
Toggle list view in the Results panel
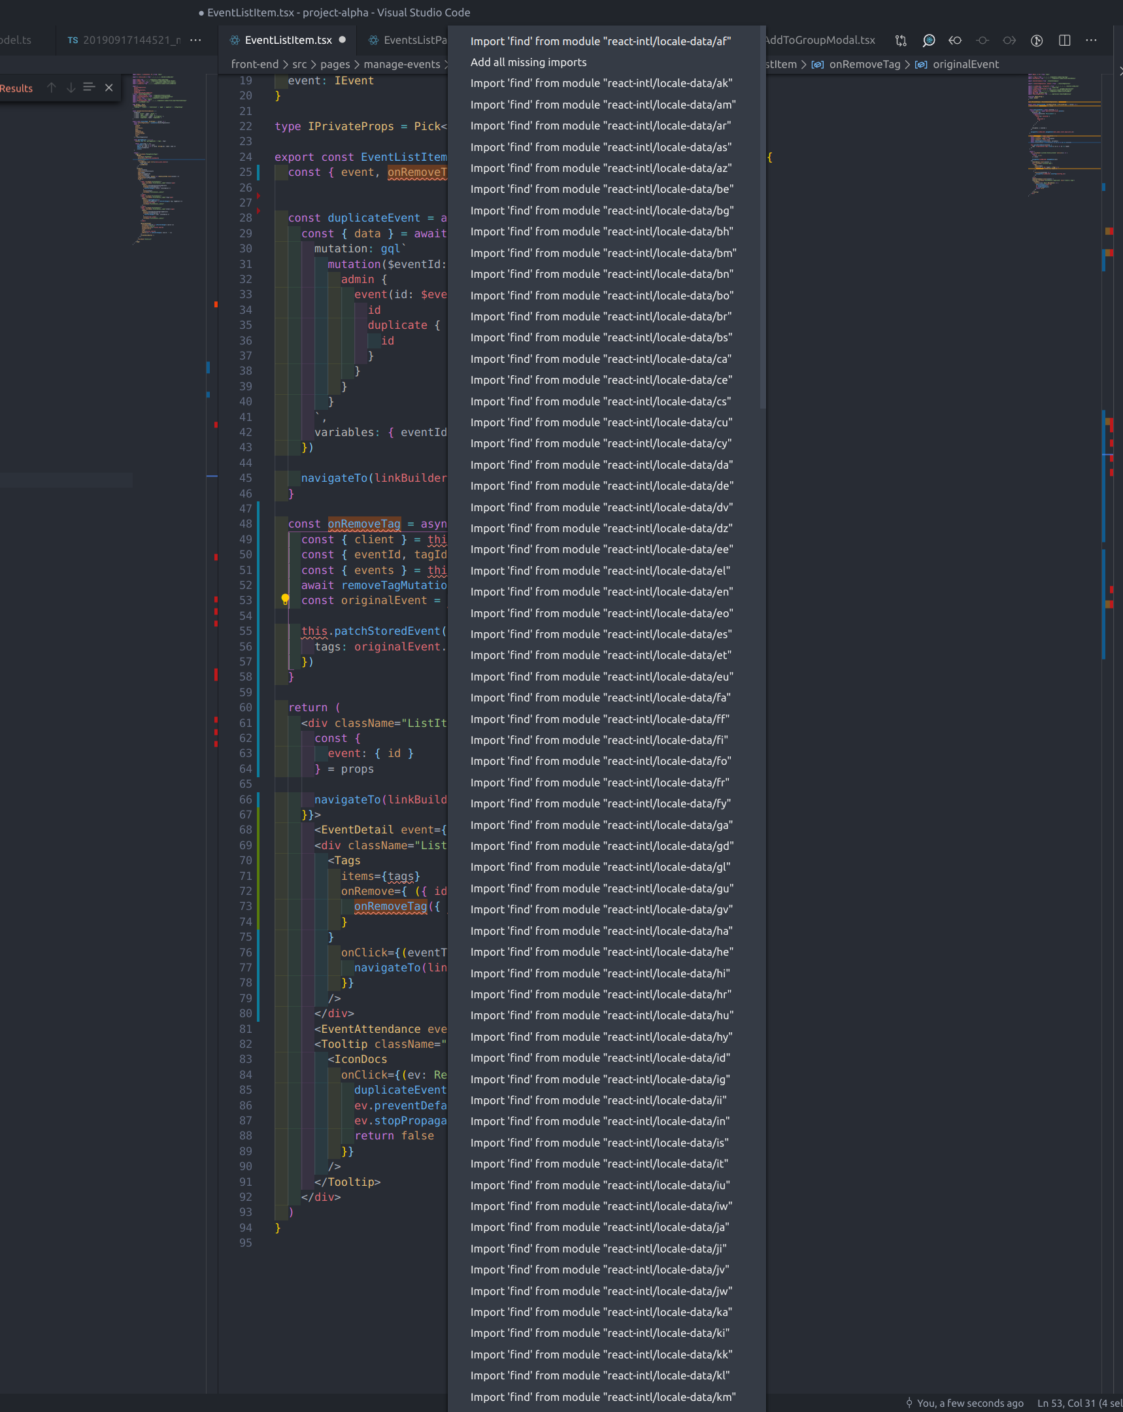[x=89, y=87]
